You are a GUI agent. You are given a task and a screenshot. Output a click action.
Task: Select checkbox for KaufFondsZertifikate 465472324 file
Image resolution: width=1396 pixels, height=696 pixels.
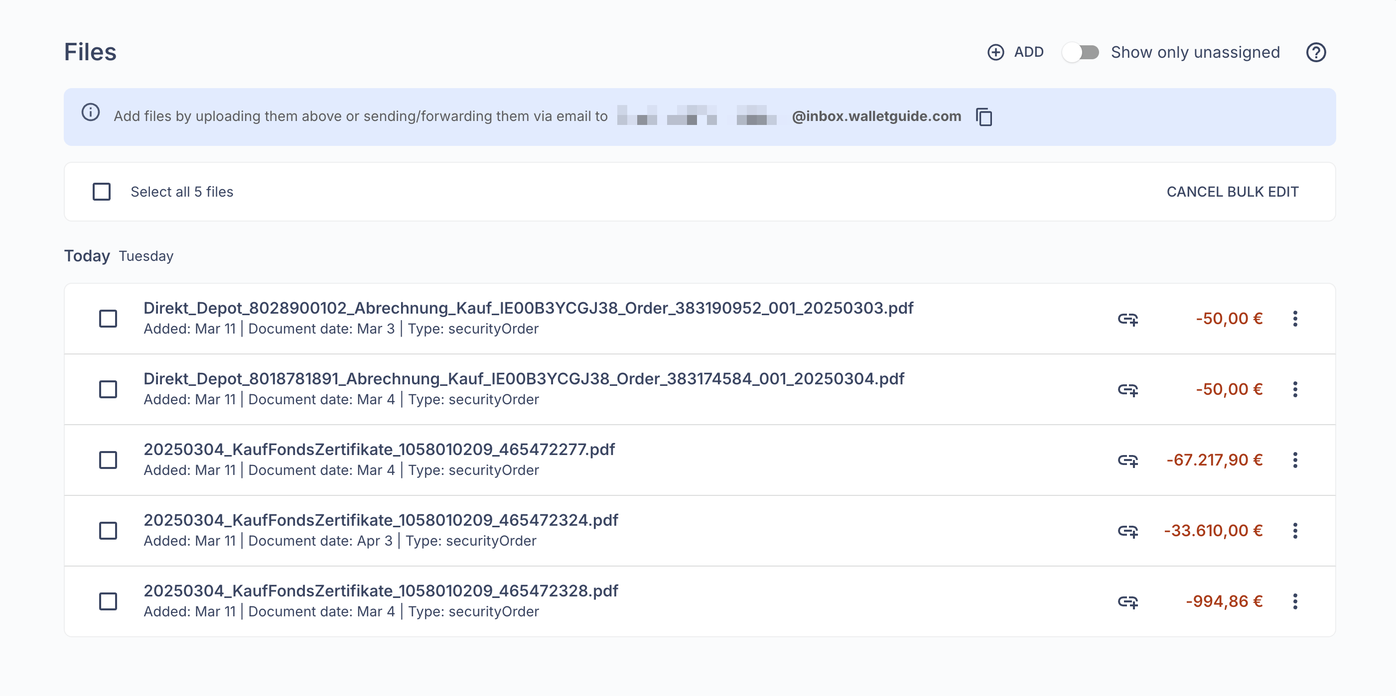(x=108, y=531)
